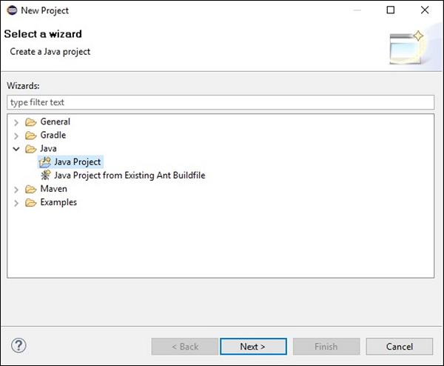444x366 pixels.
Task: Expand the Maven category
Action: tap(16, 189)
